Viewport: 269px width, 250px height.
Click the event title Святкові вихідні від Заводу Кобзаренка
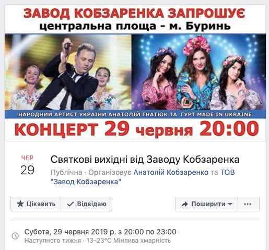coord(145,159)
